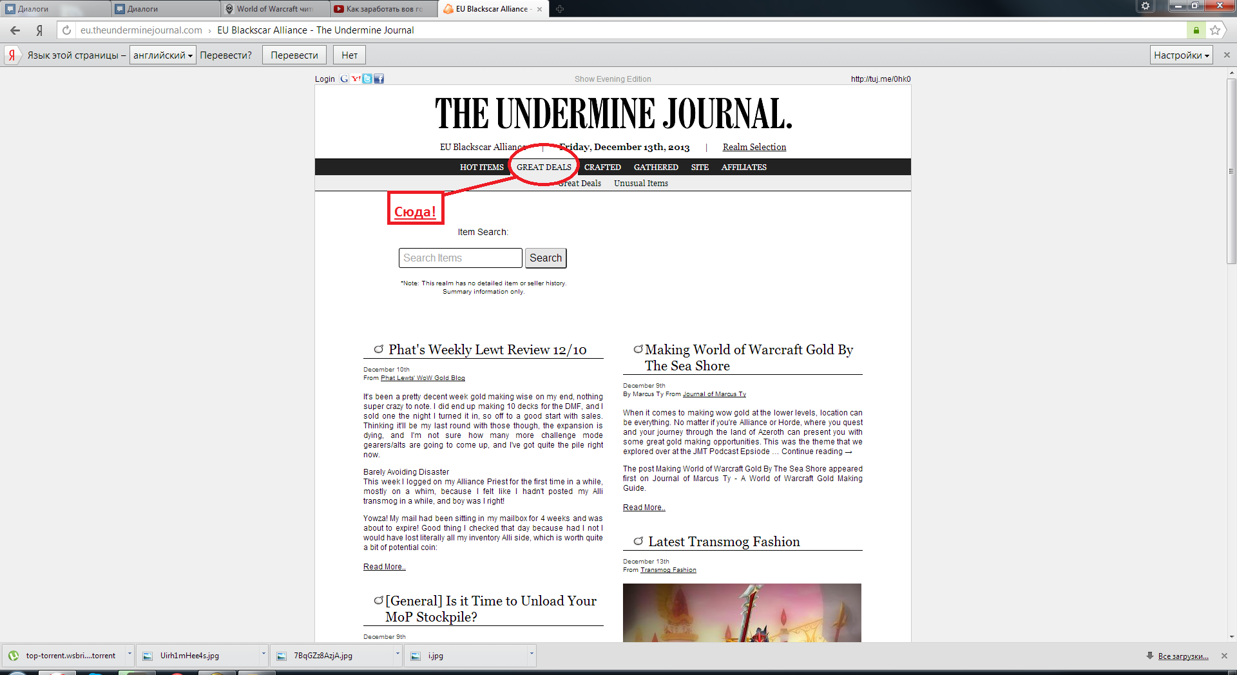Expand options arrow for top-torrent download
Screen dimensions: 1237x675
click(129, 654)
